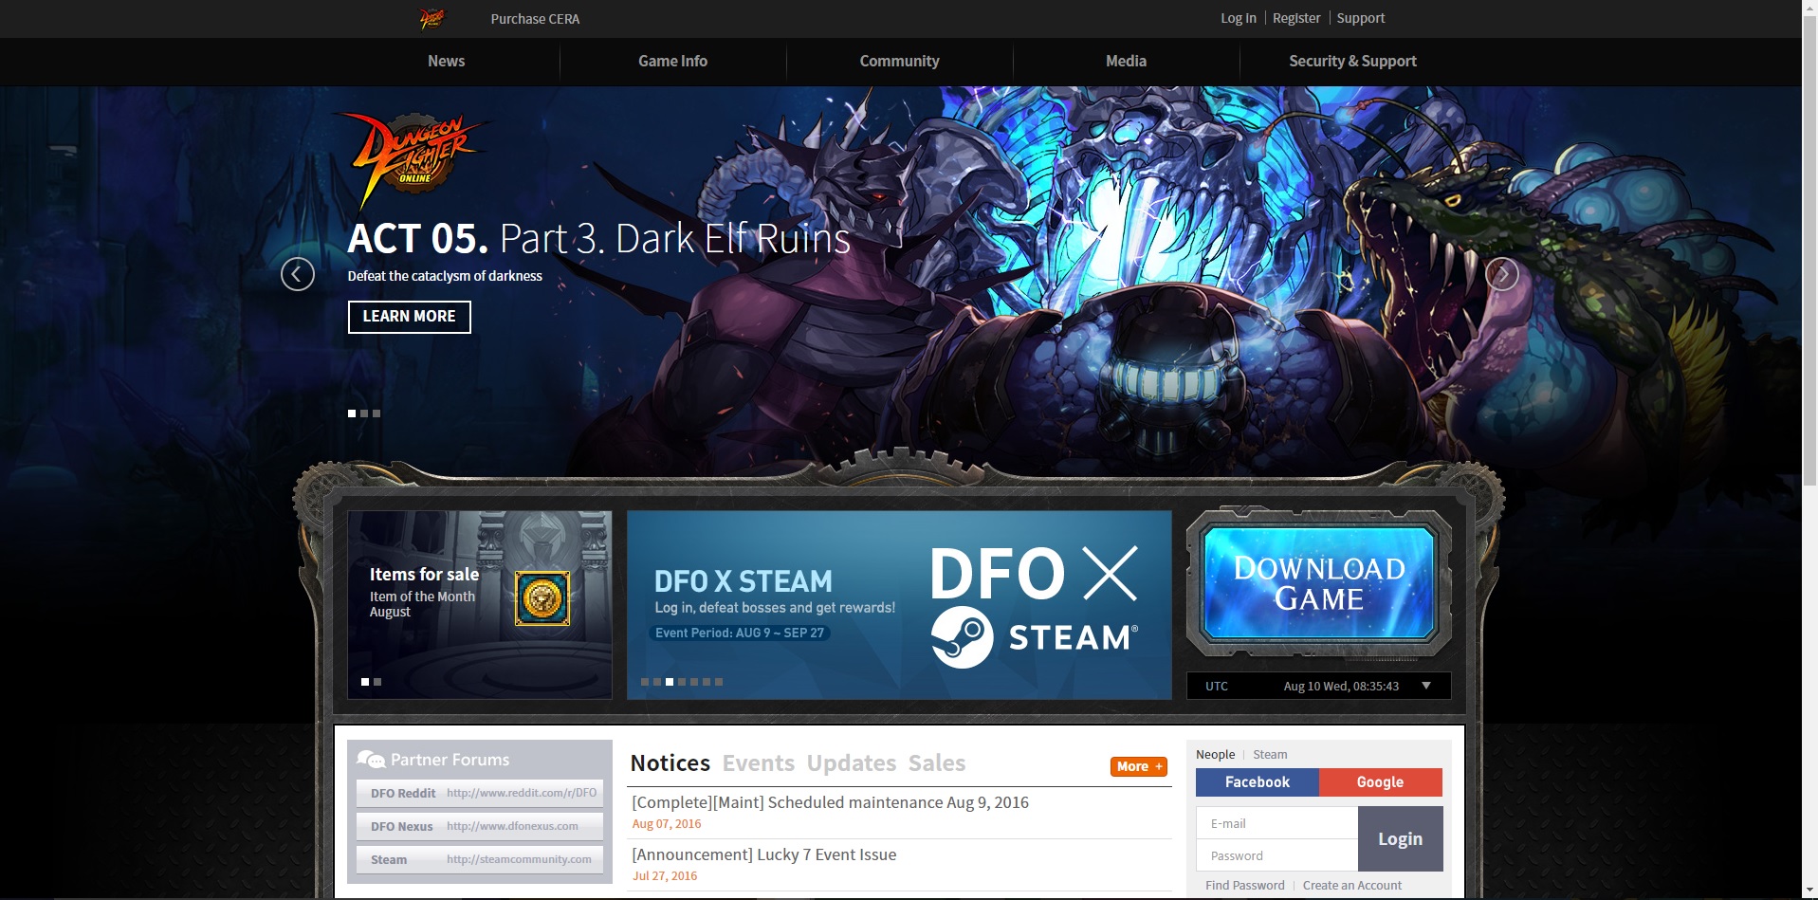
Task: Click the Download Game button
Action: [x=1319, y=583]
